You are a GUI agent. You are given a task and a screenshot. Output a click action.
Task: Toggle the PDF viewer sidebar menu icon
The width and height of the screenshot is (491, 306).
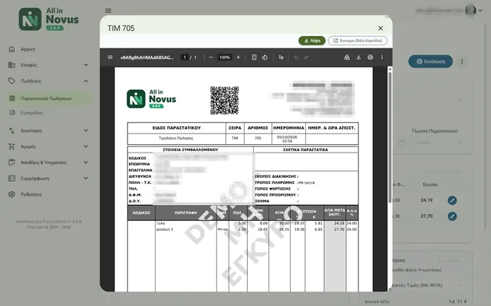click(110, 58)
